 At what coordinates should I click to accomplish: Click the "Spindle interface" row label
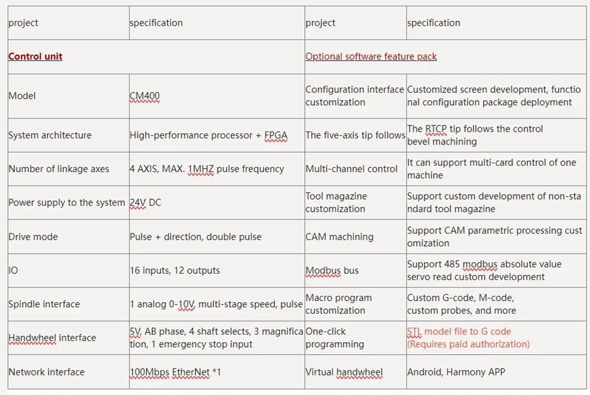[44, 304]
